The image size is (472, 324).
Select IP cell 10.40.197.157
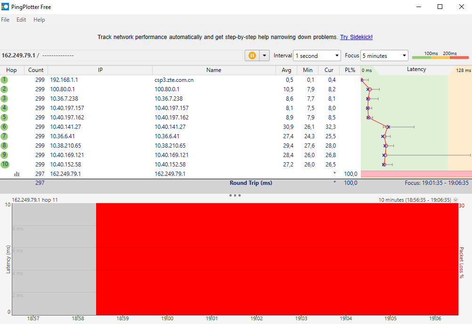(67, 108)
